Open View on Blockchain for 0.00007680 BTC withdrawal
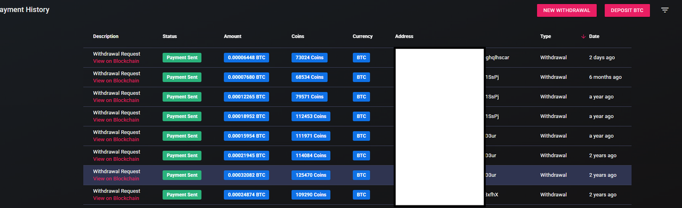Viewport: 682px width, 208px height. (x=116, y=81)
